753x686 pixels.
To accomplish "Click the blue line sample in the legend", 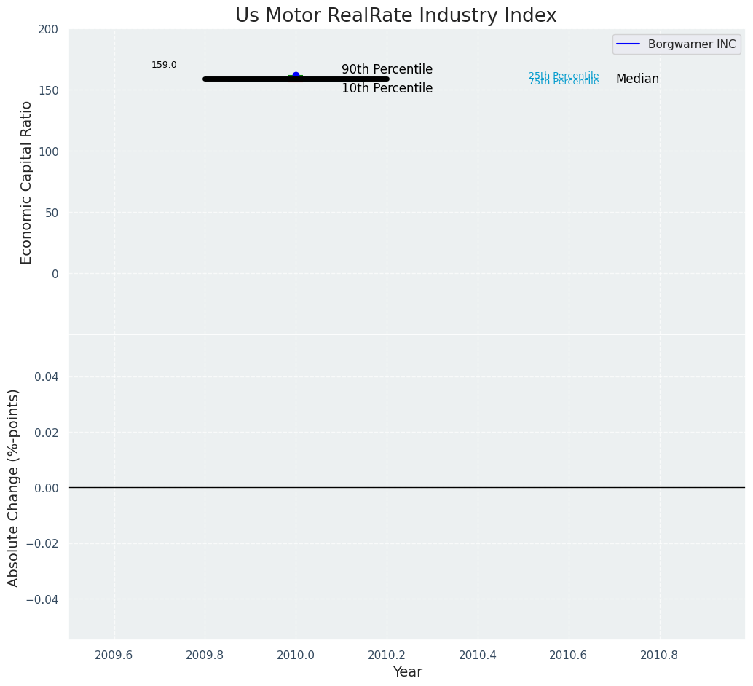I will point(628,44).
